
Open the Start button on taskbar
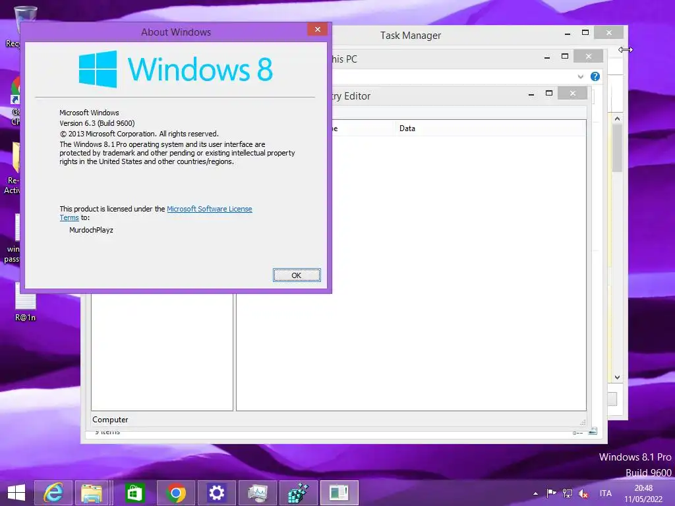[x=16, y=493]
